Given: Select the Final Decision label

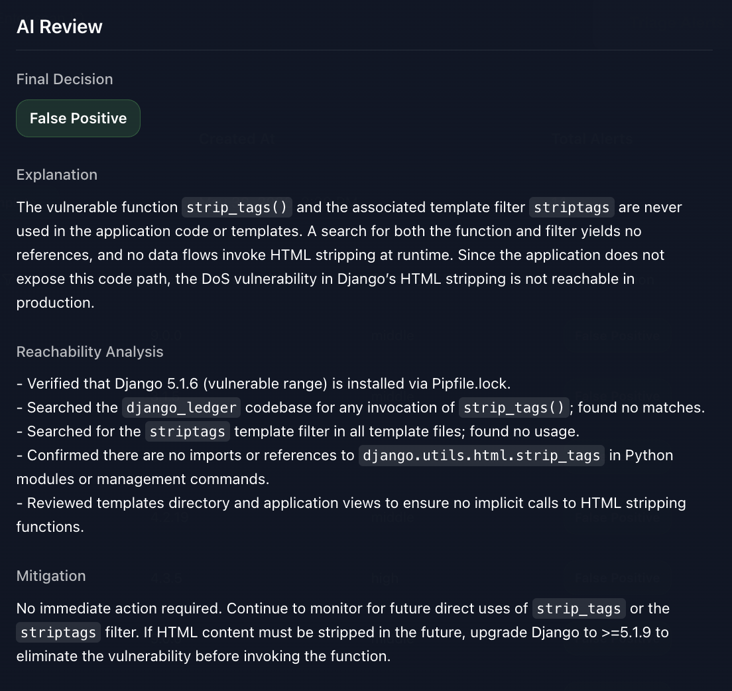Looking at the screenshot, I should click(x=64, y=79).
